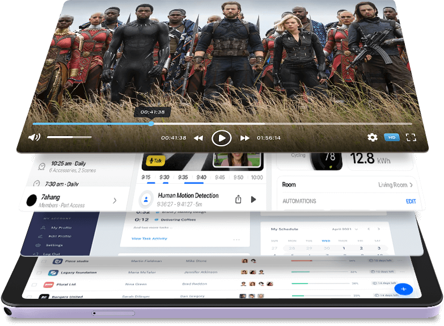
Task: Open Edit Profile in the dark sidebar
Action: tap(60, 236)
